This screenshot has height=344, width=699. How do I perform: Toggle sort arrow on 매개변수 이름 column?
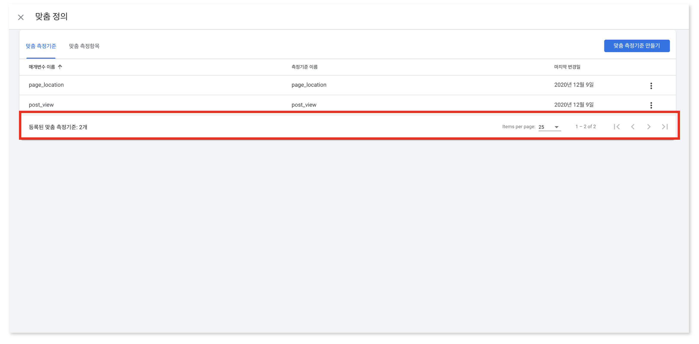(60, 67)
